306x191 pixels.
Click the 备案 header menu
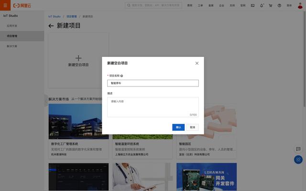click(x=211, y=5)
